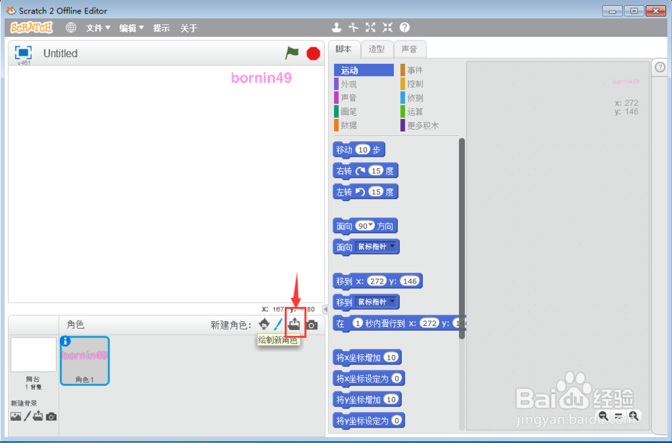This screenshot has height=443, width=672.
Task: Select the Duplicate stamp tool
Action: (337, 28)
